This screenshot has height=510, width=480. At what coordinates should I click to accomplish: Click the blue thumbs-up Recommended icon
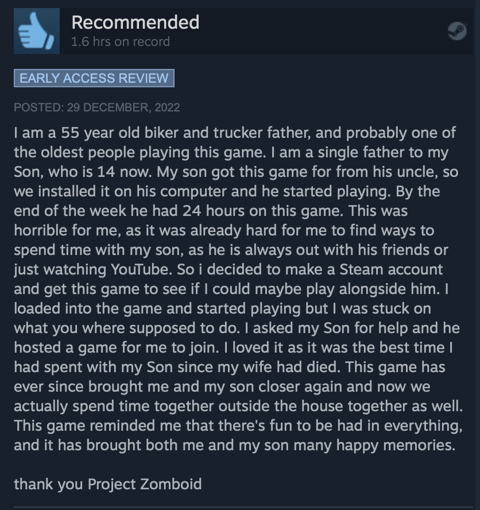36,30
